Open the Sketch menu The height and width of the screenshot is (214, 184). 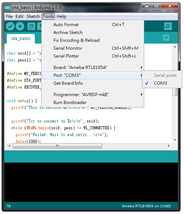[33, 16]
